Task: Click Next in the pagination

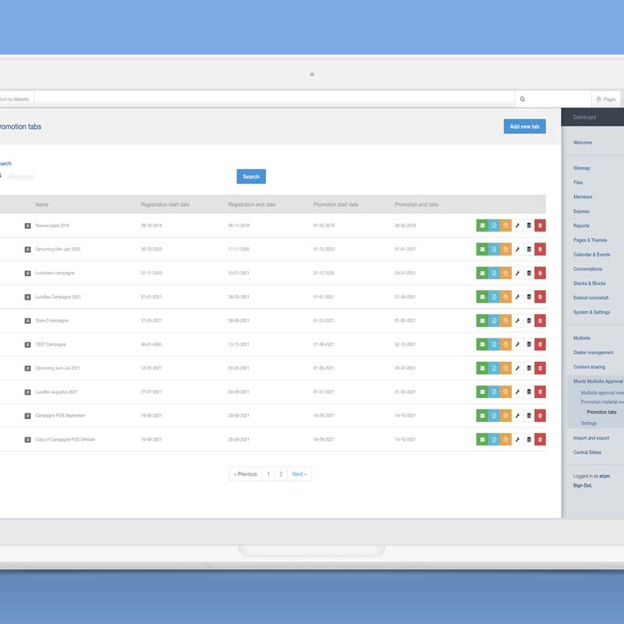Action: (x=300, y=474)
